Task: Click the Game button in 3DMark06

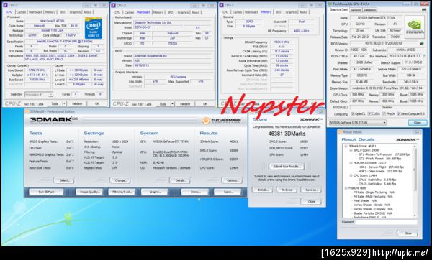Action: (x=228, y=192)
